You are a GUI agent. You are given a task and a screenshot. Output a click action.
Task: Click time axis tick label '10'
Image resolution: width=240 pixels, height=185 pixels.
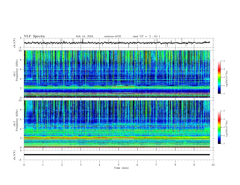coord(213,165)
